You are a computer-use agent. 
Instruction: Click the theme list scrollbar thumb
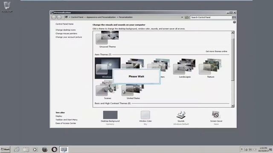point(232,59)
